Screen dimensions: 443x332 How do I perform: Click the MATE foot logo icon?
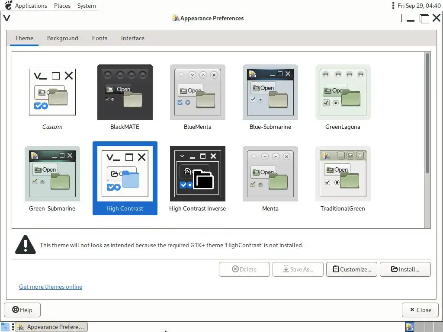(8, 5)
